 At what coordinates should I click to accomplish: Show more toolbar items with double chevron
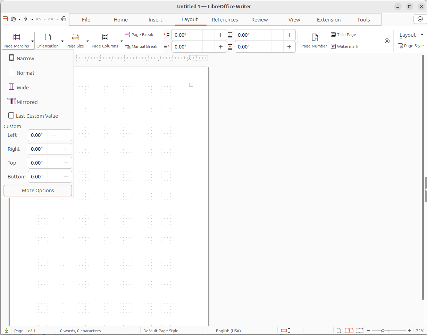(387, 41)
